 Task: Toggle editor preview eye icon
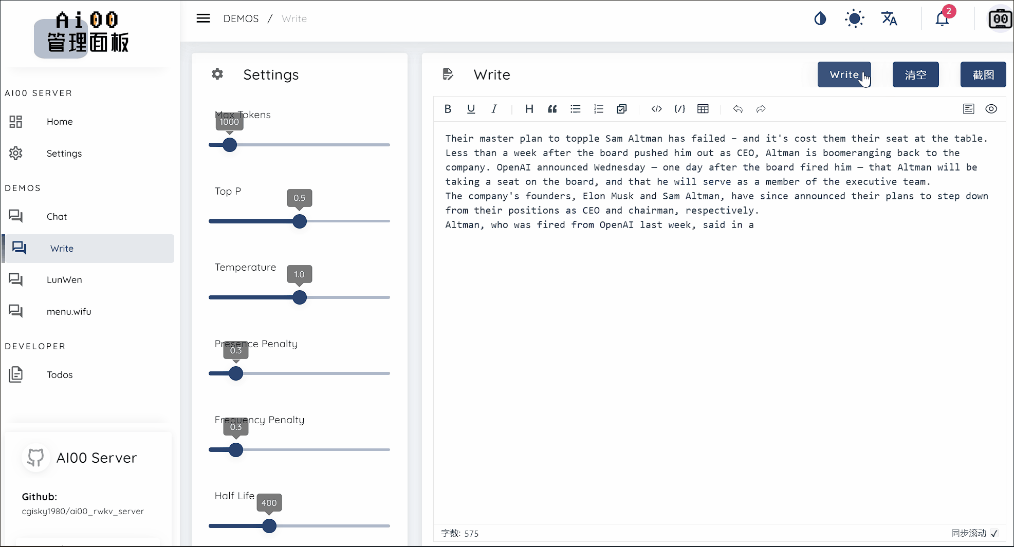tap(991, 109)
